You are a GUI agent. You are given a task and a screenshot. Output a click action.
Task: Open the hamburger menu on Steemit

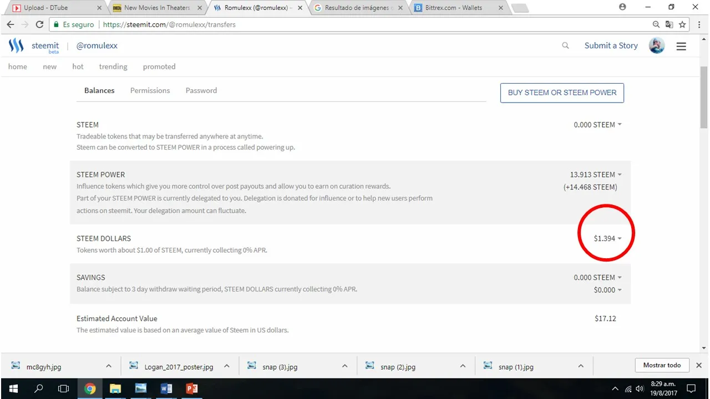click(x=681, y=46)
